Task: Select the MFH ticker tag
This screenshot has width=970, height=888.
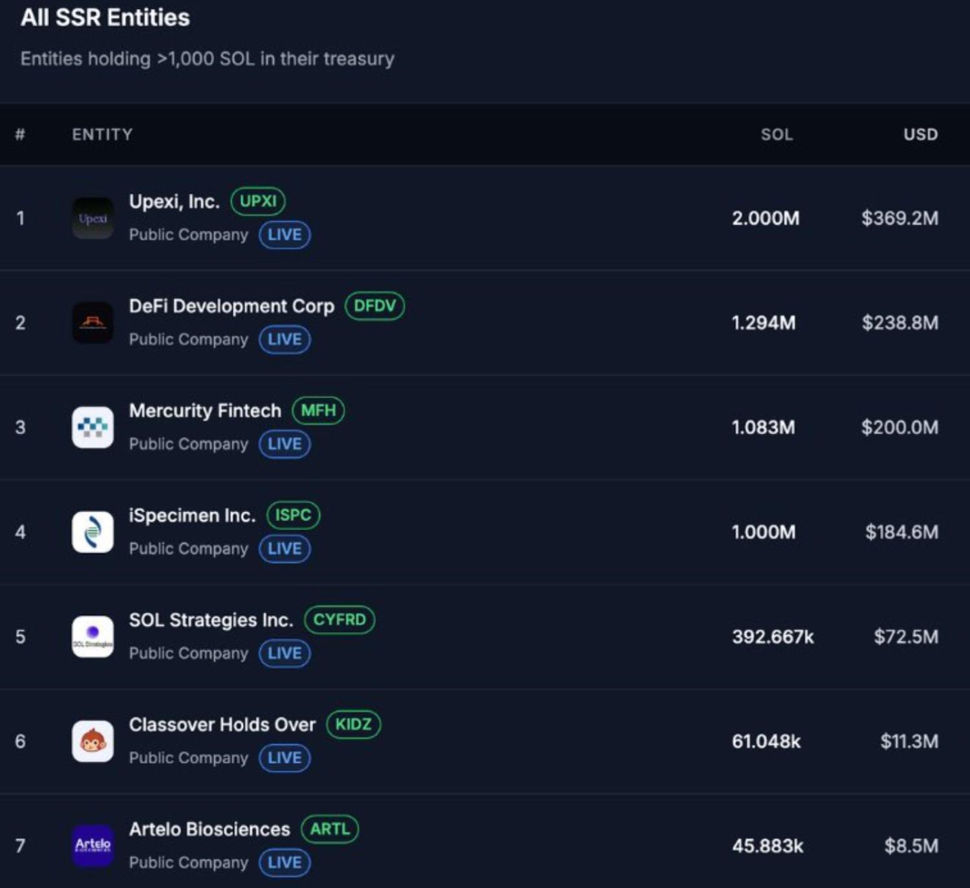Action: pyautogui.click(x=318, y=411)
